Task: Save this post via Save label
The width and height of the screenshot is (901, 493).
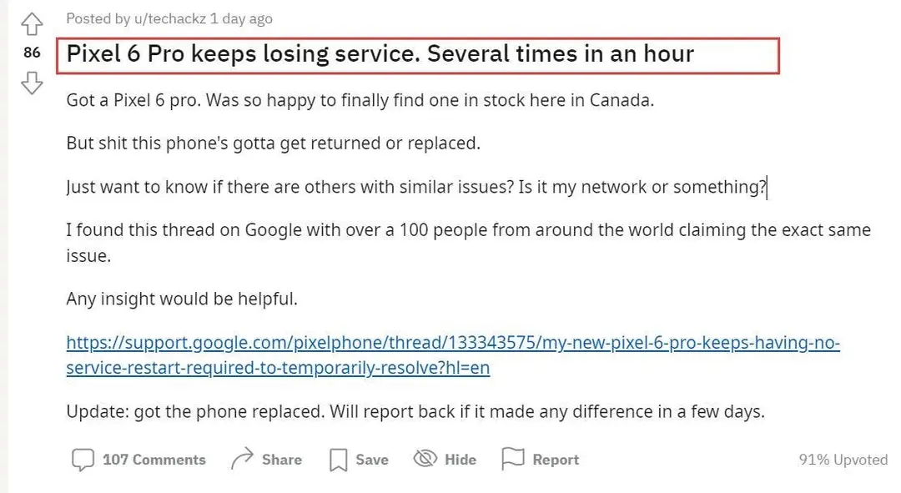Action: (x=372, y=460)
